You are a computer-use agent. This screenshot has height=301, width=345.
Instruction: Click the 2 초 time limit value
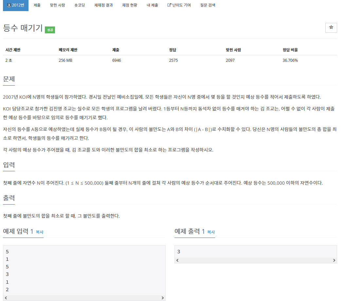(9, 60)
